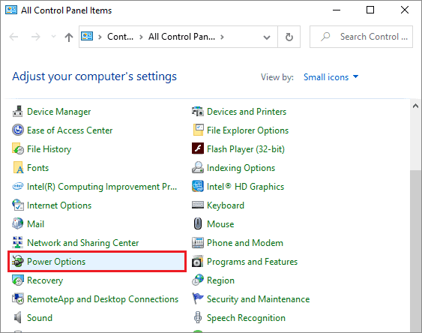
Task: Open Programs and Features link text
Action: click(x=252, y=262)
